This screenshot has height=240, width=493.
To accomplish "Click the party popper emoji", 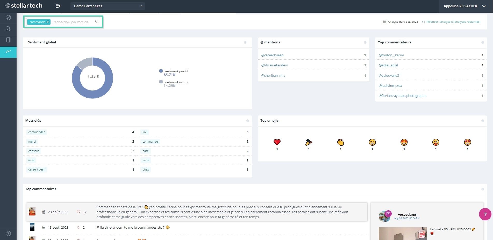I will (309, 142).
